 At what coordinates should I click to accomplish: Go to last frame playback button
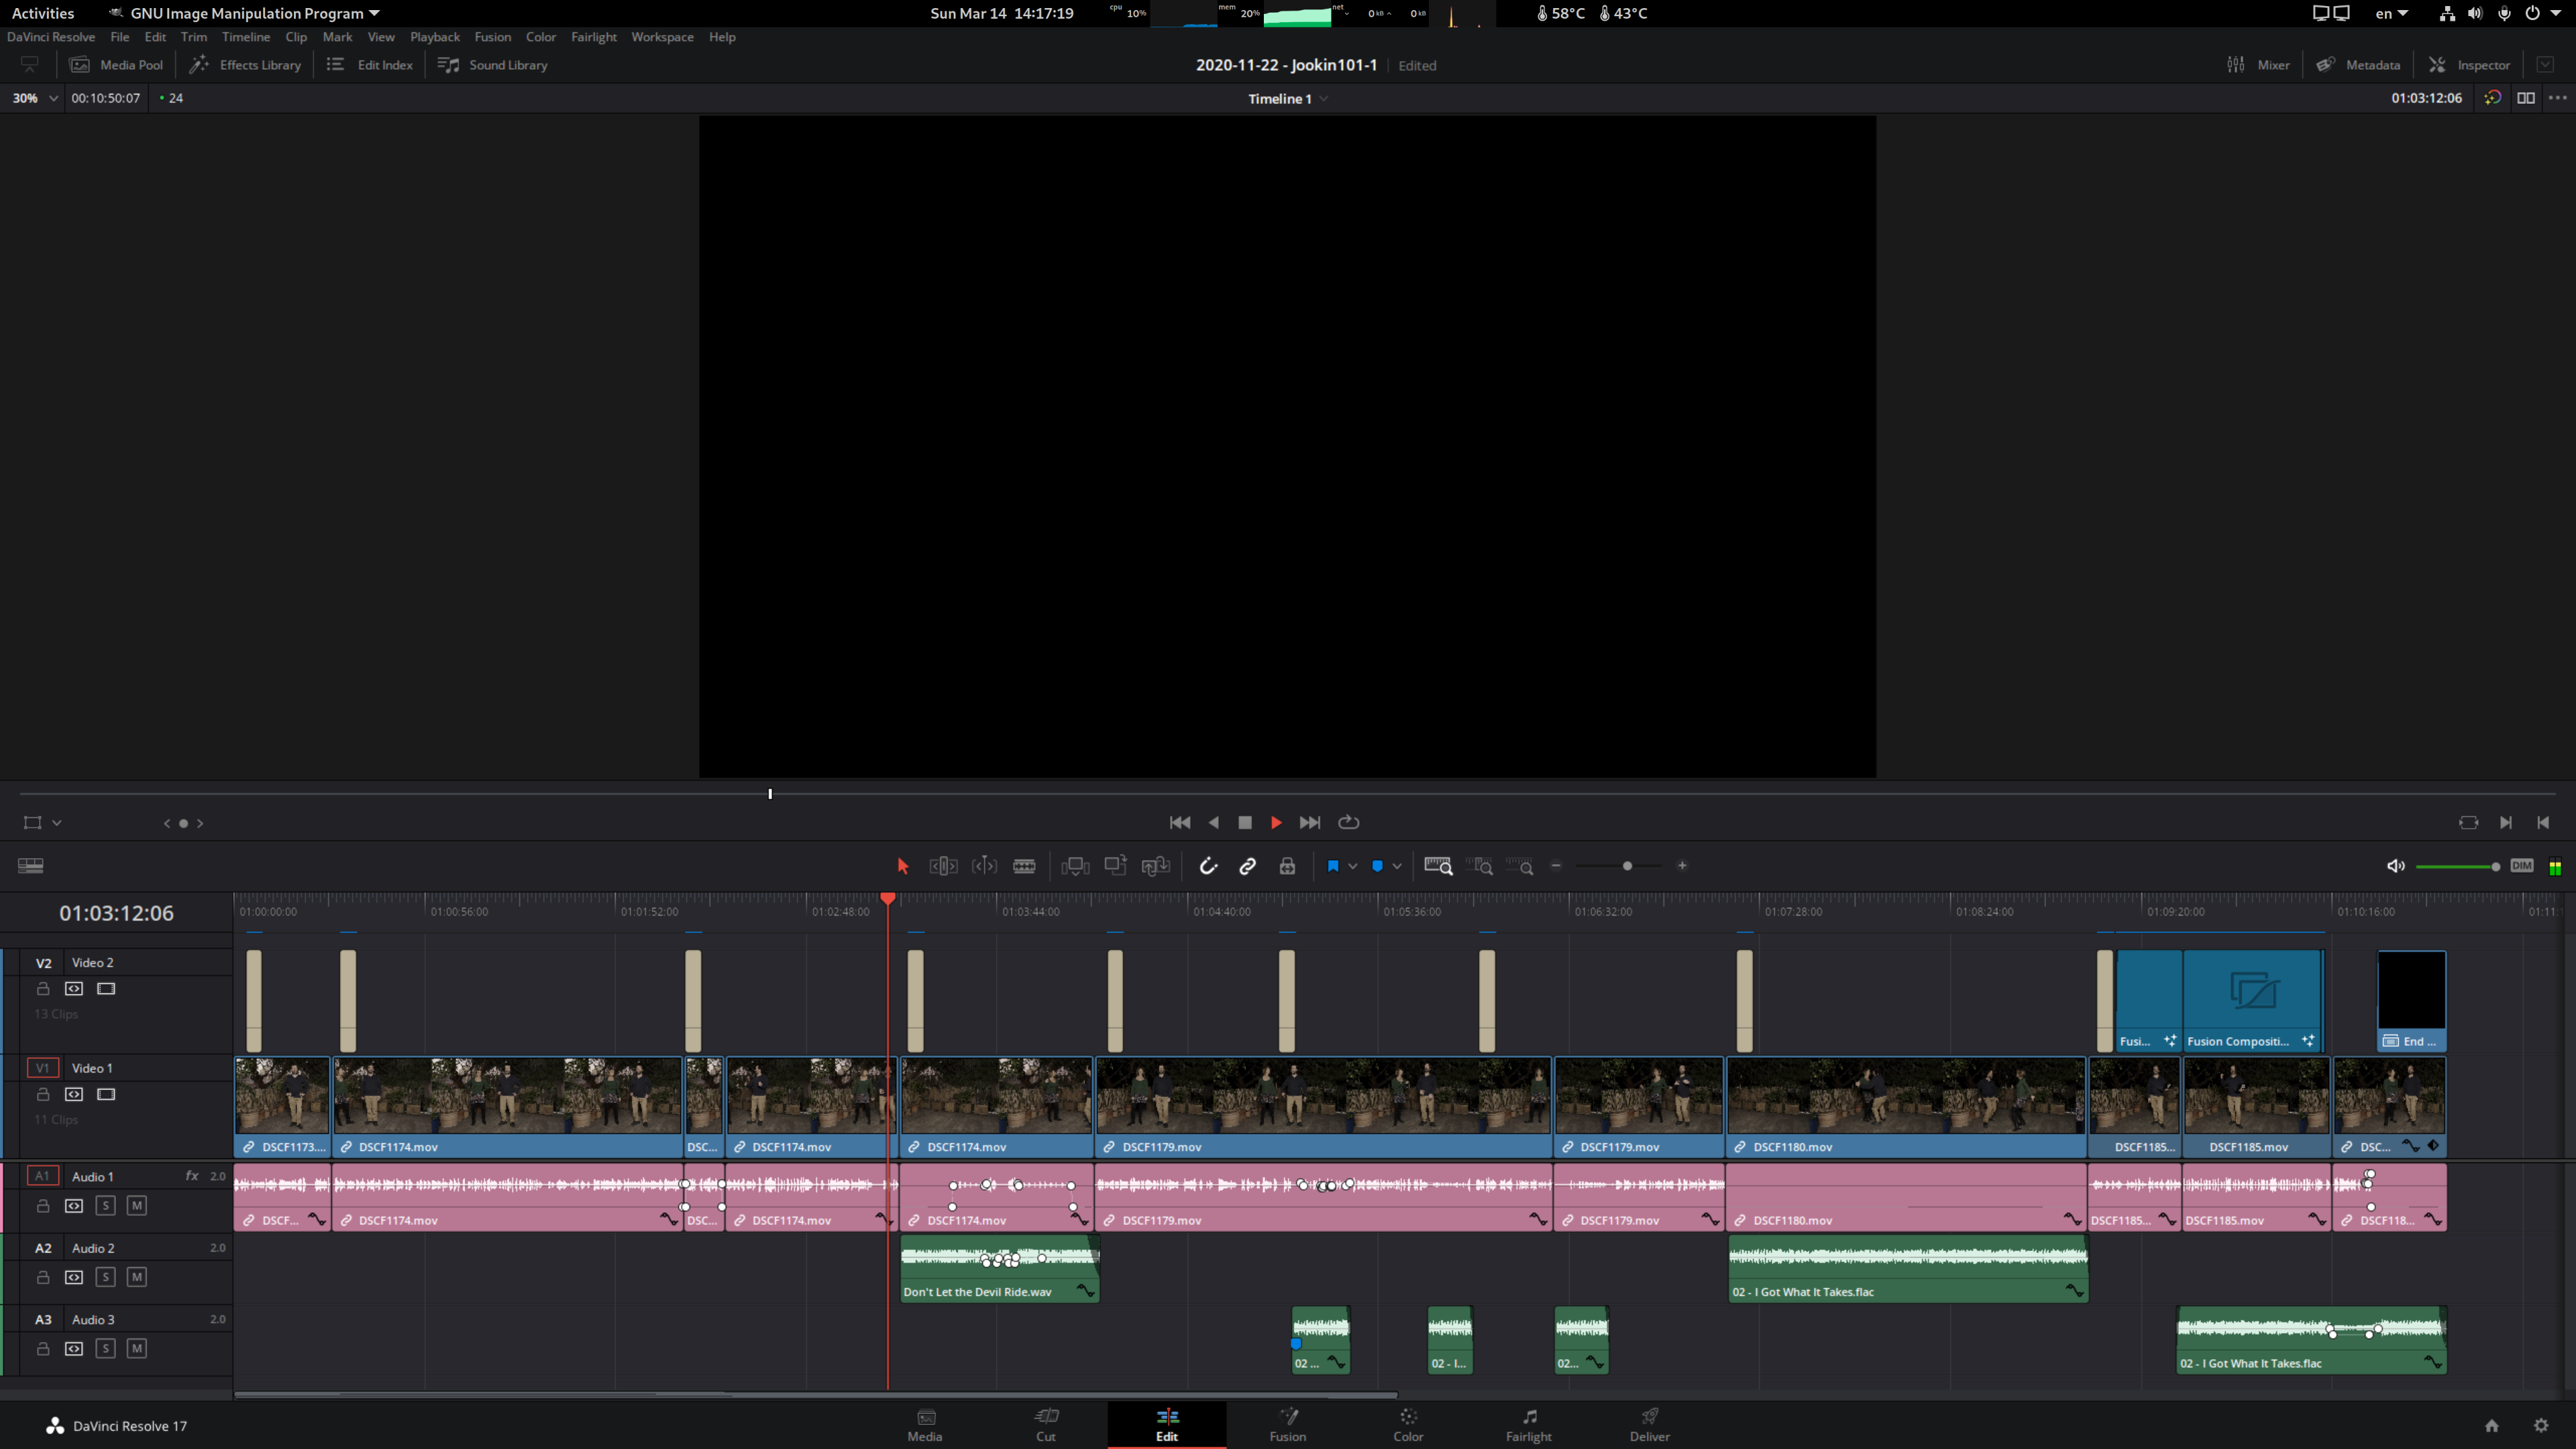pos(1309,823)
